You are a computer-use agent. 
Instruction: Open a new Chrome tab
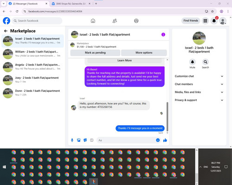click(x=96, y=4)
